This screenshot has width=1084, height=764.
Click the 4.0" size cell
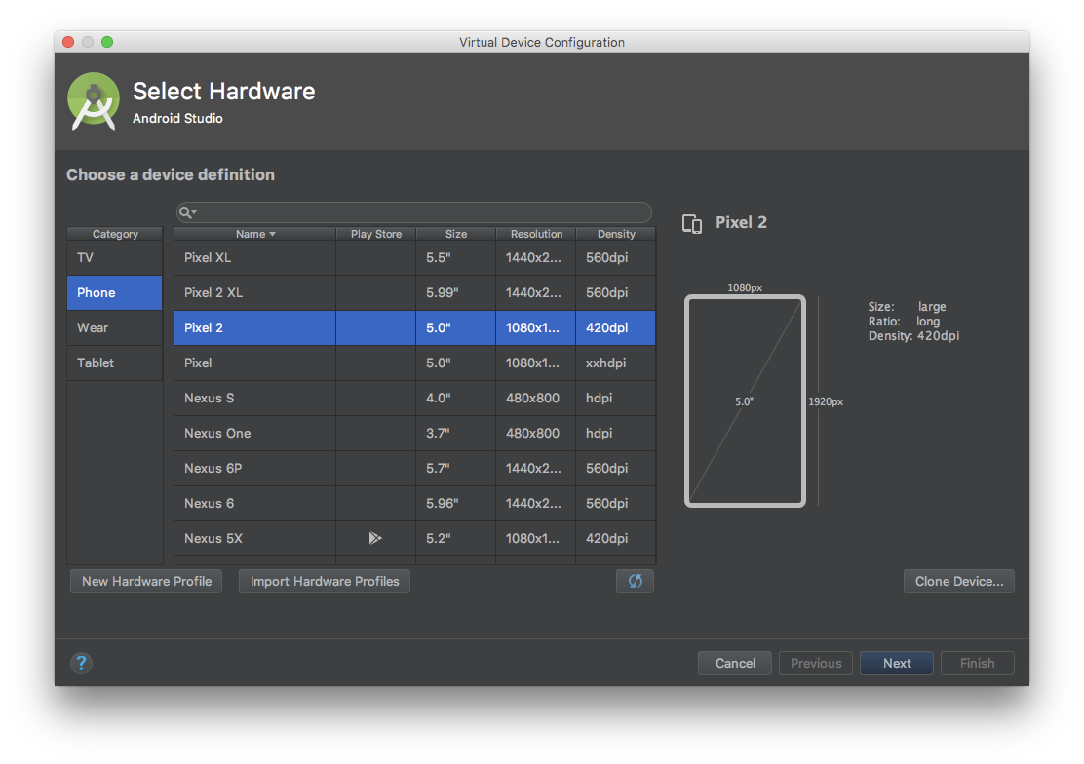[x=455, y=399]
